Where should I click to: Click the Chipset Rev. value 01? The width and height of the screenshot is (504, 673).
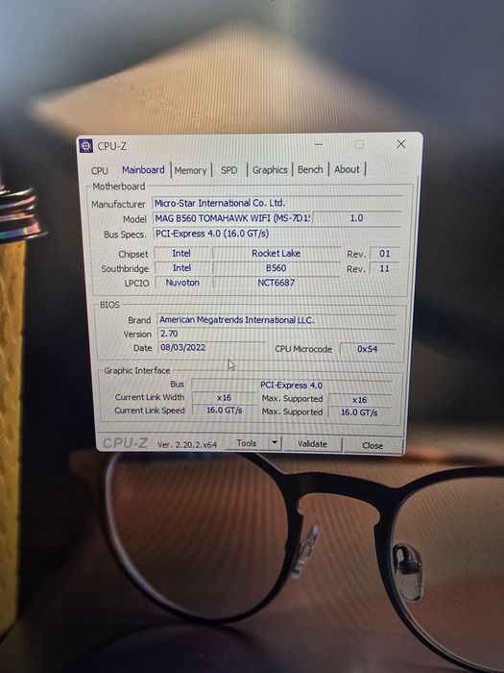click(x=384, y=254)
